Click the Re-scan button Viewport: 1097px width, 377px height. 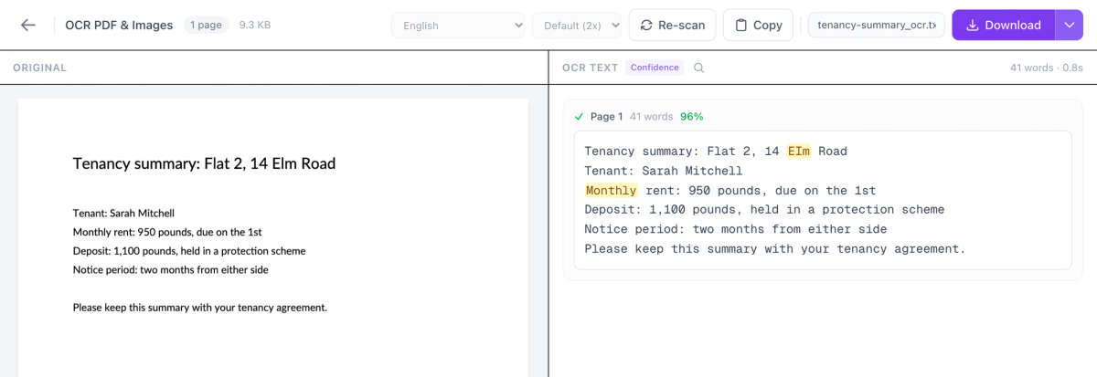pos(672,26)
